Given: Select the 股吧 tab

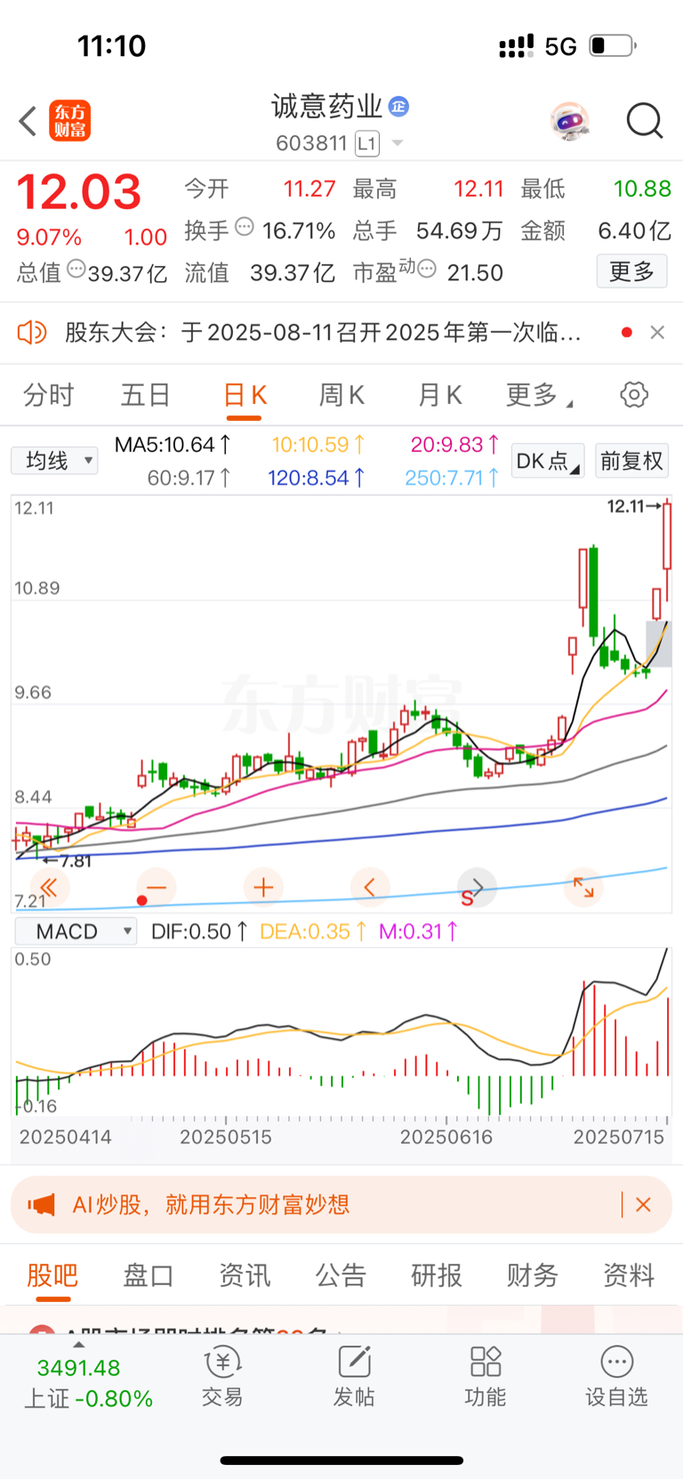Looking at the screenshot, I should 52,1275.
